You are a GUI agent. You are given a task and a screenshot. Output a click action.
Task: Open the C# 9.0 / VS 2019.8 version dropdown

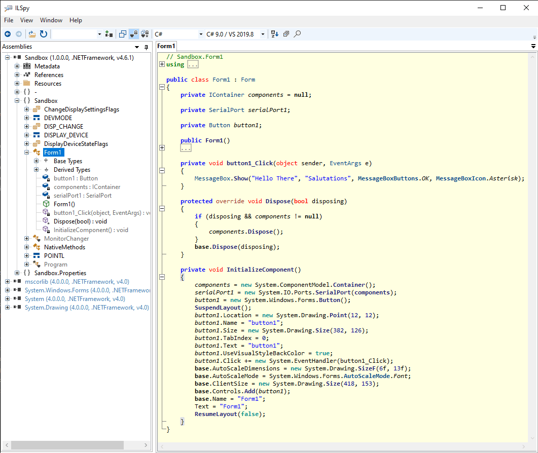click(x=262, y=34)
